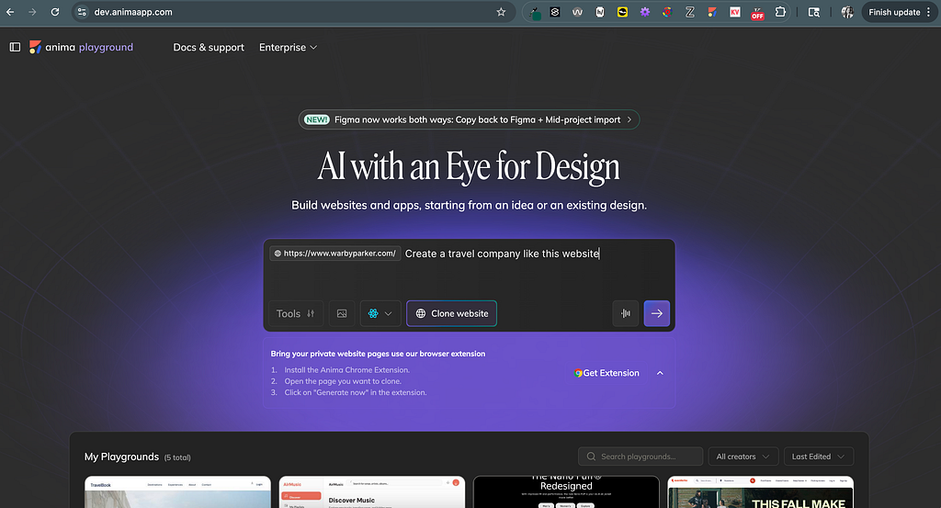Open the Last Edited sort dropdown
Image resolution: width=941 pixels, height=508 pixels.
[x=819, y=457]
